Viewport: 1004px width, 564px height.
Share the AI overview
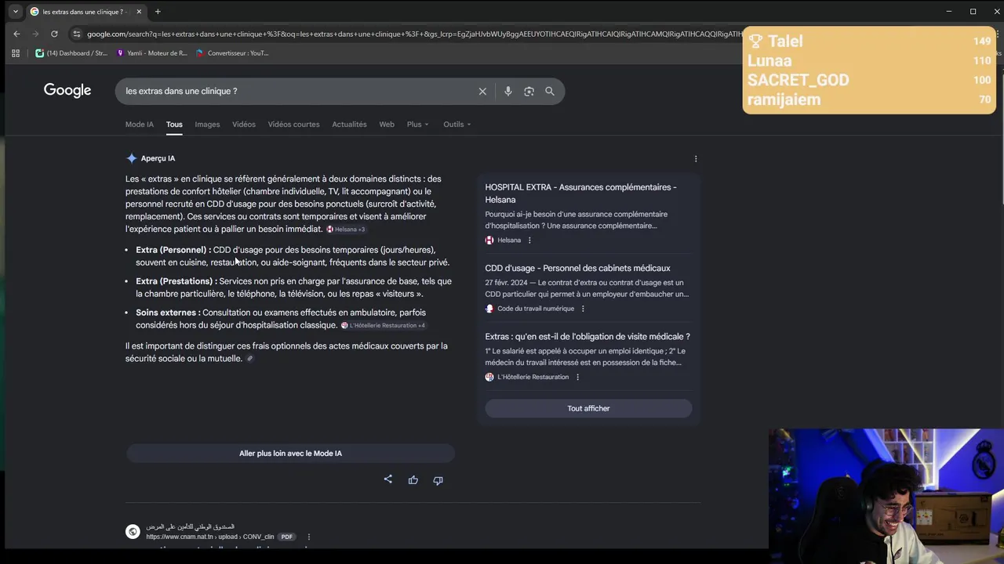(387, 479)
